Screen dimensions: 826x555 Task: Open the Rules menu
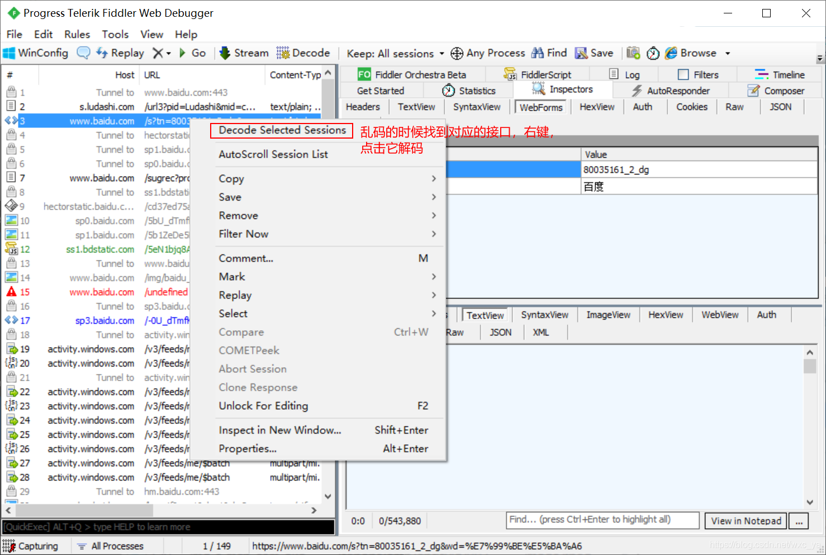point(77,34)
